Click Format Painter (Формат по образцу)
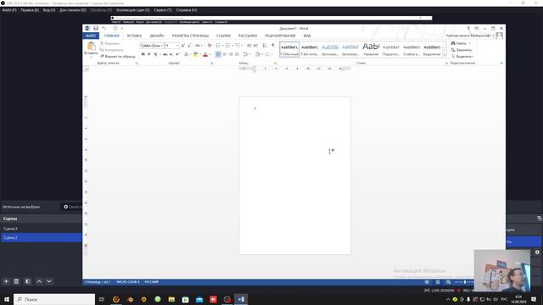 [118, 56]
